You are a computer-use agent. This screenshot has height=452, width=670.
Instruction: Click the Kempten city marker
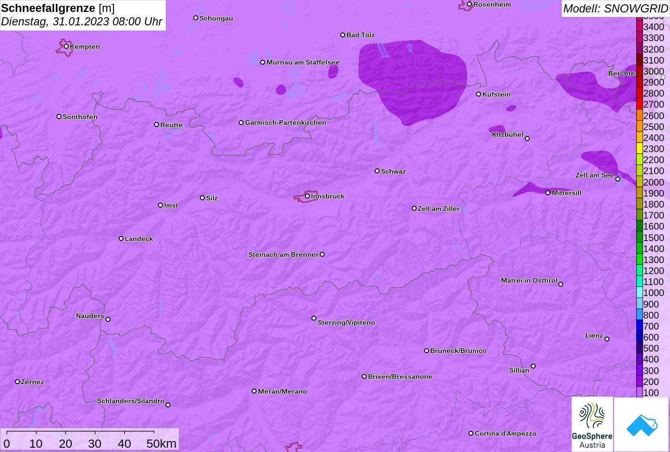click(x=67, y=46)
